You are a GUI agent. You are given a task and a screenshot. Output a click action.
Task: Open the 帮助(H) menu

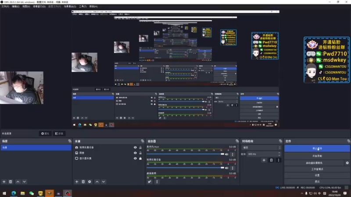pyautogui.click(x=93, y=7)
